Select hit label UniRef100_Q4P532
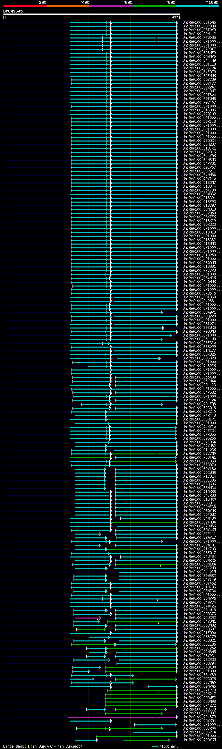The width and height of the screenshot is (222, 749). (199, 392)
